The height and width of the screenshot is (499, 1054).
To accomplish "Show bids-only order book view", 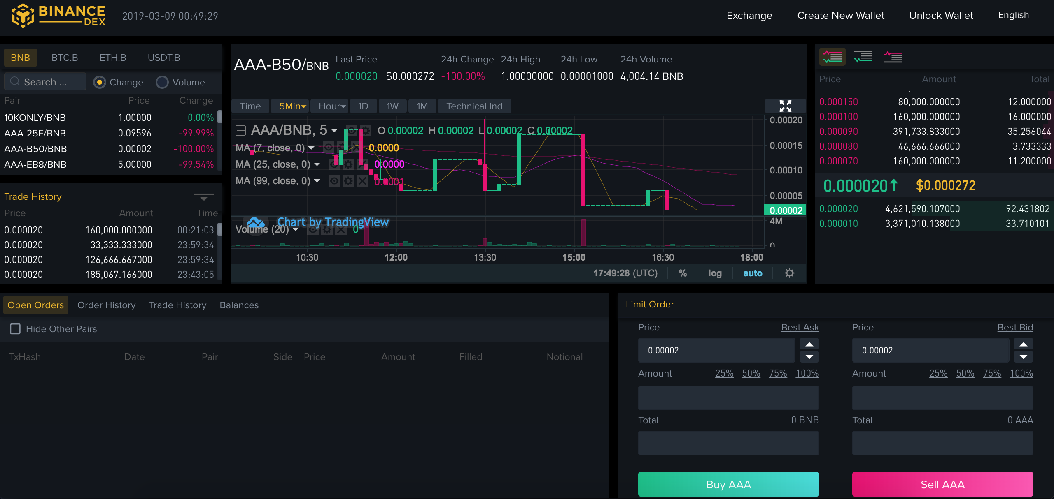I will pyautogui.click(x=863, y=57).
